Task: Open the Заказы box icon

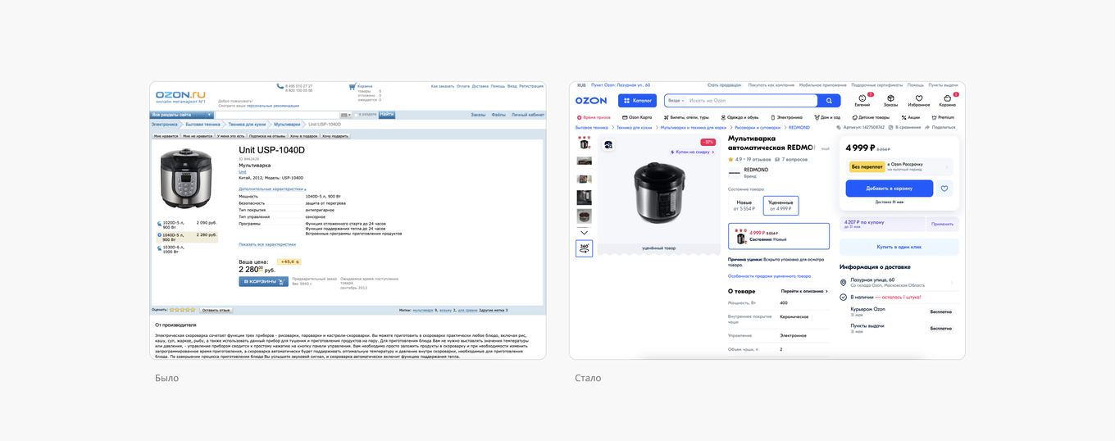Action: pos(890,99)
